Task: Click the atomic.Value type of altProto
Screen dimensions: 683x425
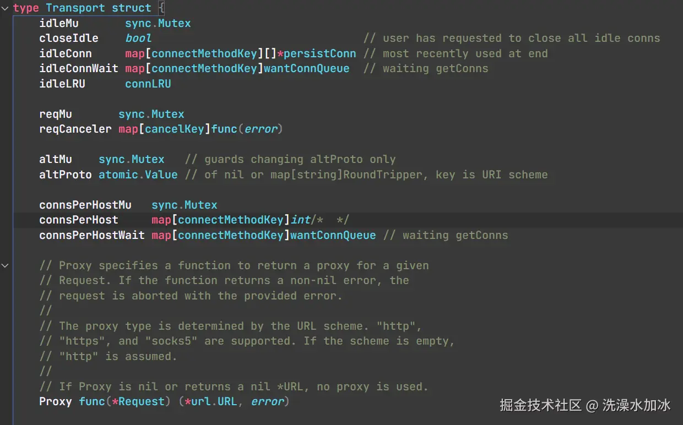Action: (x=138, y=175)
